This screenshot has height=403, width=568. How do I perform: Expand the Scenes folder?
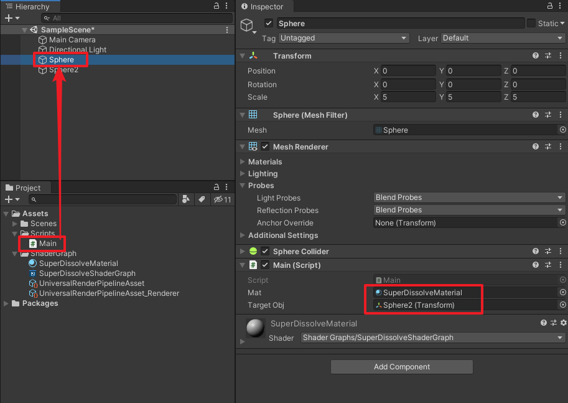point(14,224)
